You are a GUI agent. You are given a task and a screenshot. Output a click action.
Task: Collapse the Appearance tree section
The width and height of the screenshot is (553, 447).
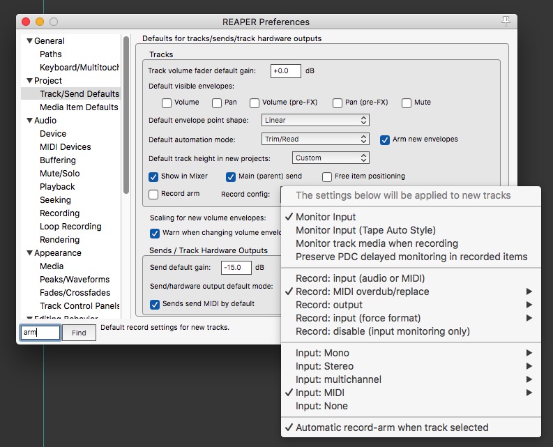click(x=29, y=253)
